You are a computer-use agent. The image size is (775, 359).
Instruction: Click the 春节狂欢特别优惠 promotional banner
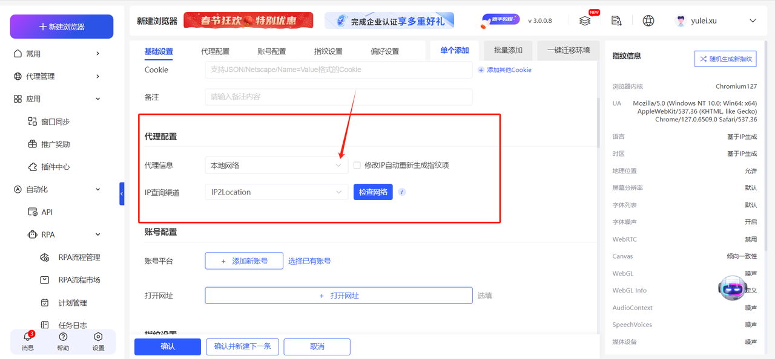point(248,20)
